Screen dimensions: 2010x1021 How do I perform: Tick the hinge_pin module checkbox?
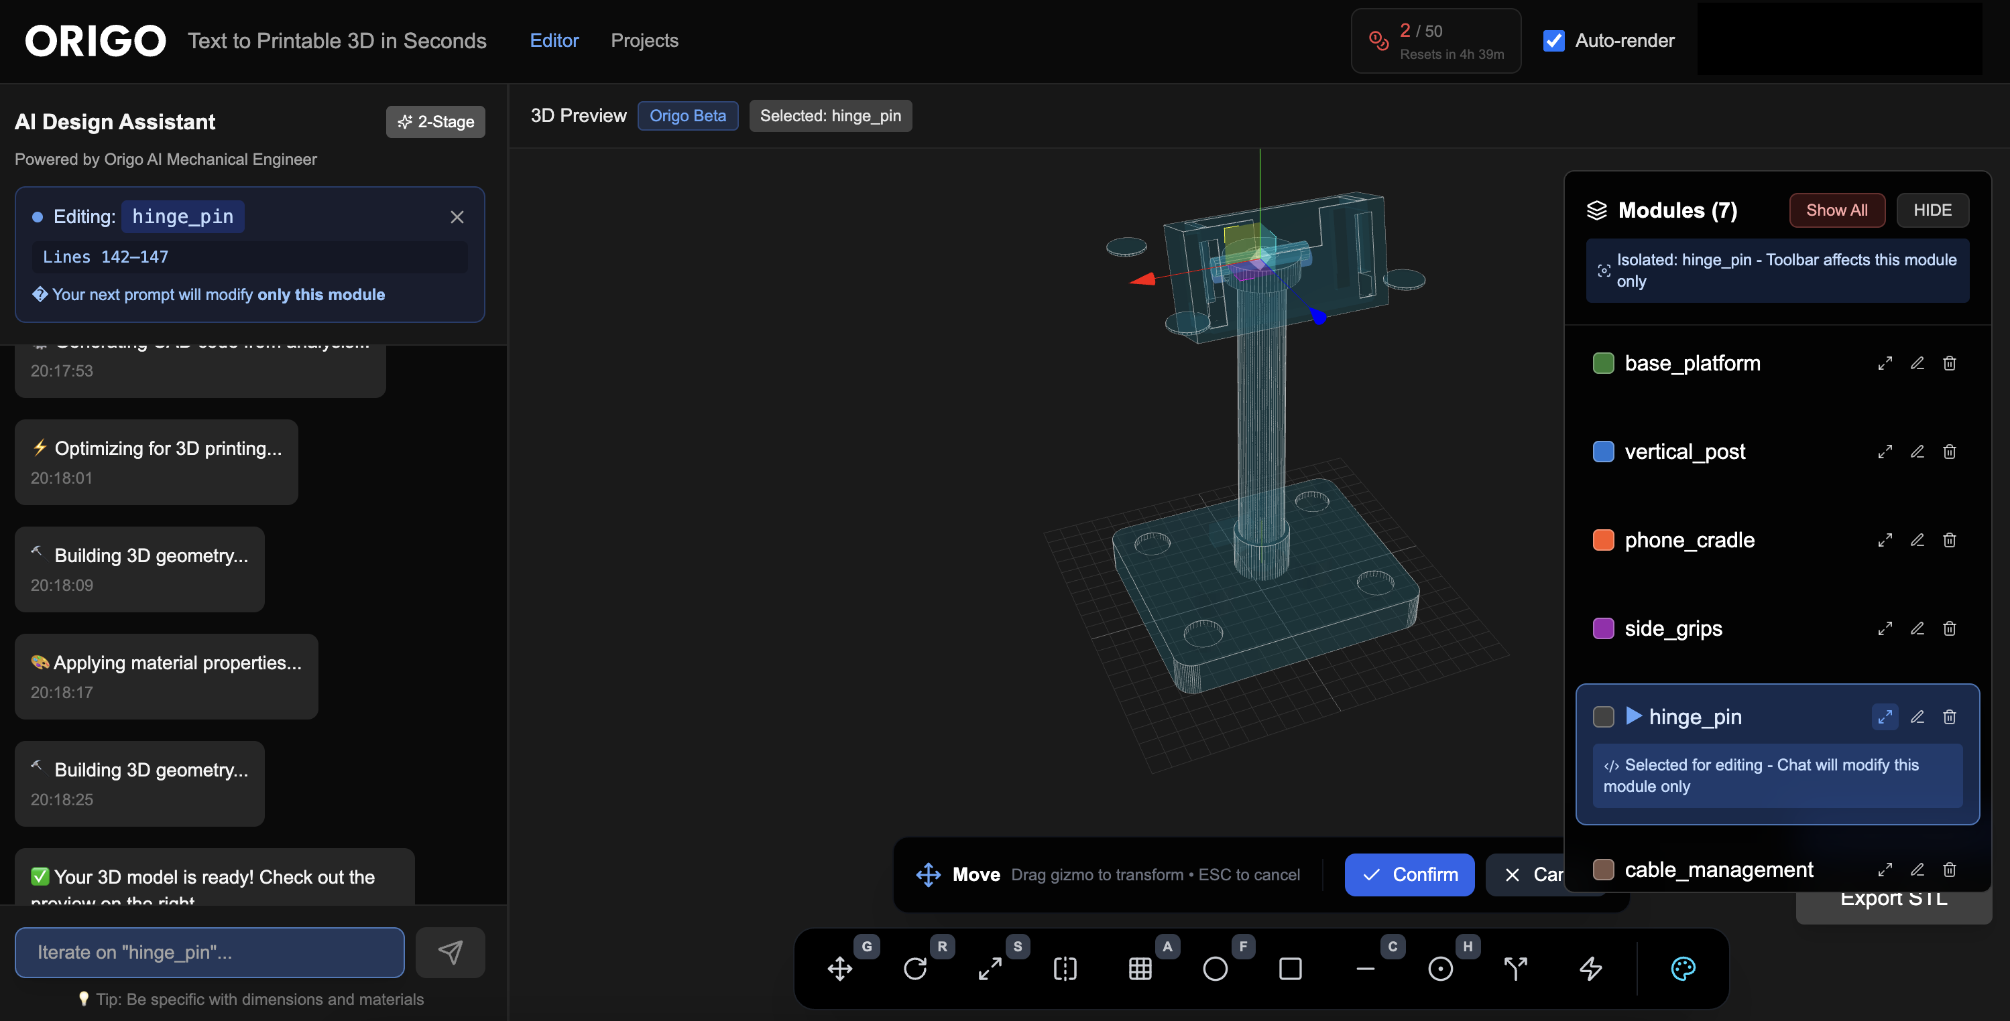(x=1604, y=717)
